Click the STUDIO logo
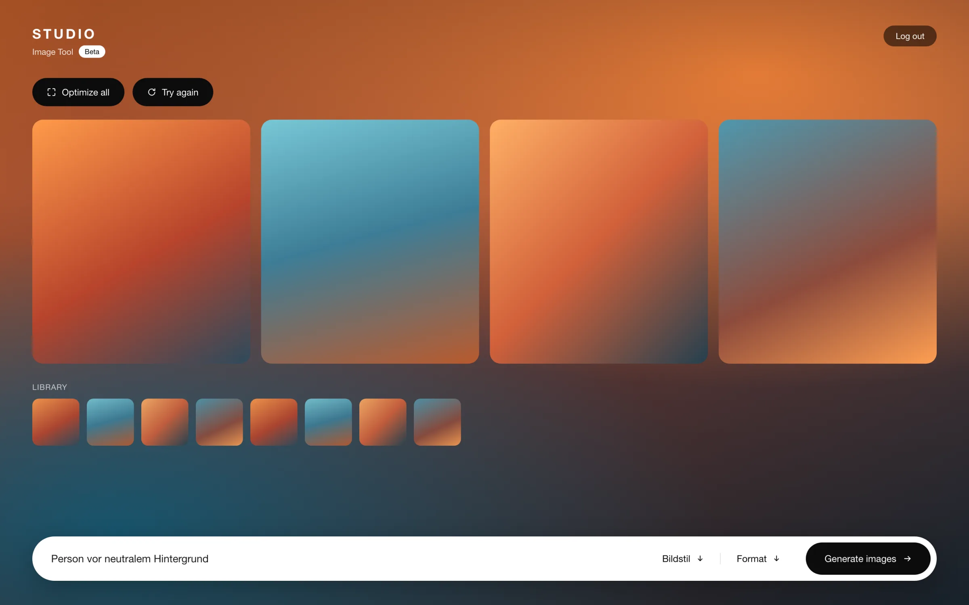This screenshot has width=969, height=605. 64,34
